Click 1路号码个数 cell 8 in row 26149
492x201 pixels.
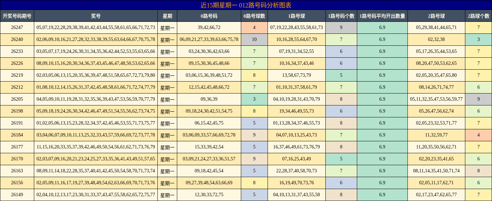click(x=341, y=195)
